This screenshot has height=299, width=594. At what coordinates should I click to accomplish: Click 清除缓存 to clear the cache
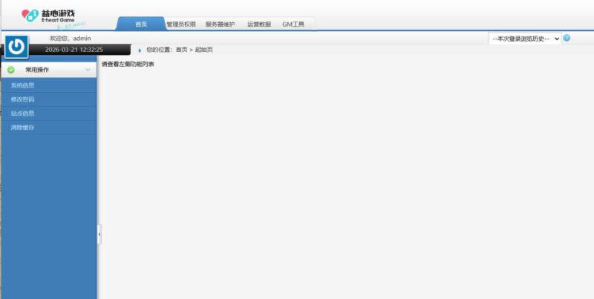coord(22,128)
